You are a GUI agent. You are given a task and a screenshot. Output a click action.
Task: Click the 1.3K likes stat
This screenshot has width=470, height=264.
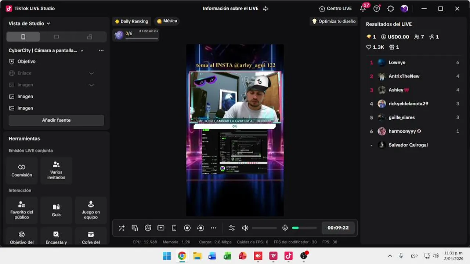click(375, 47)
